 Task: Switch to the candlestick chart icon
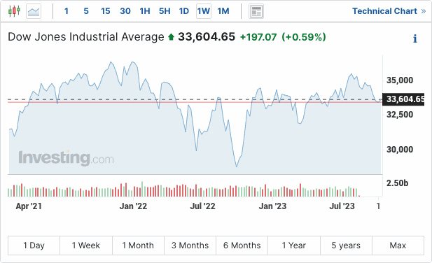14,11
